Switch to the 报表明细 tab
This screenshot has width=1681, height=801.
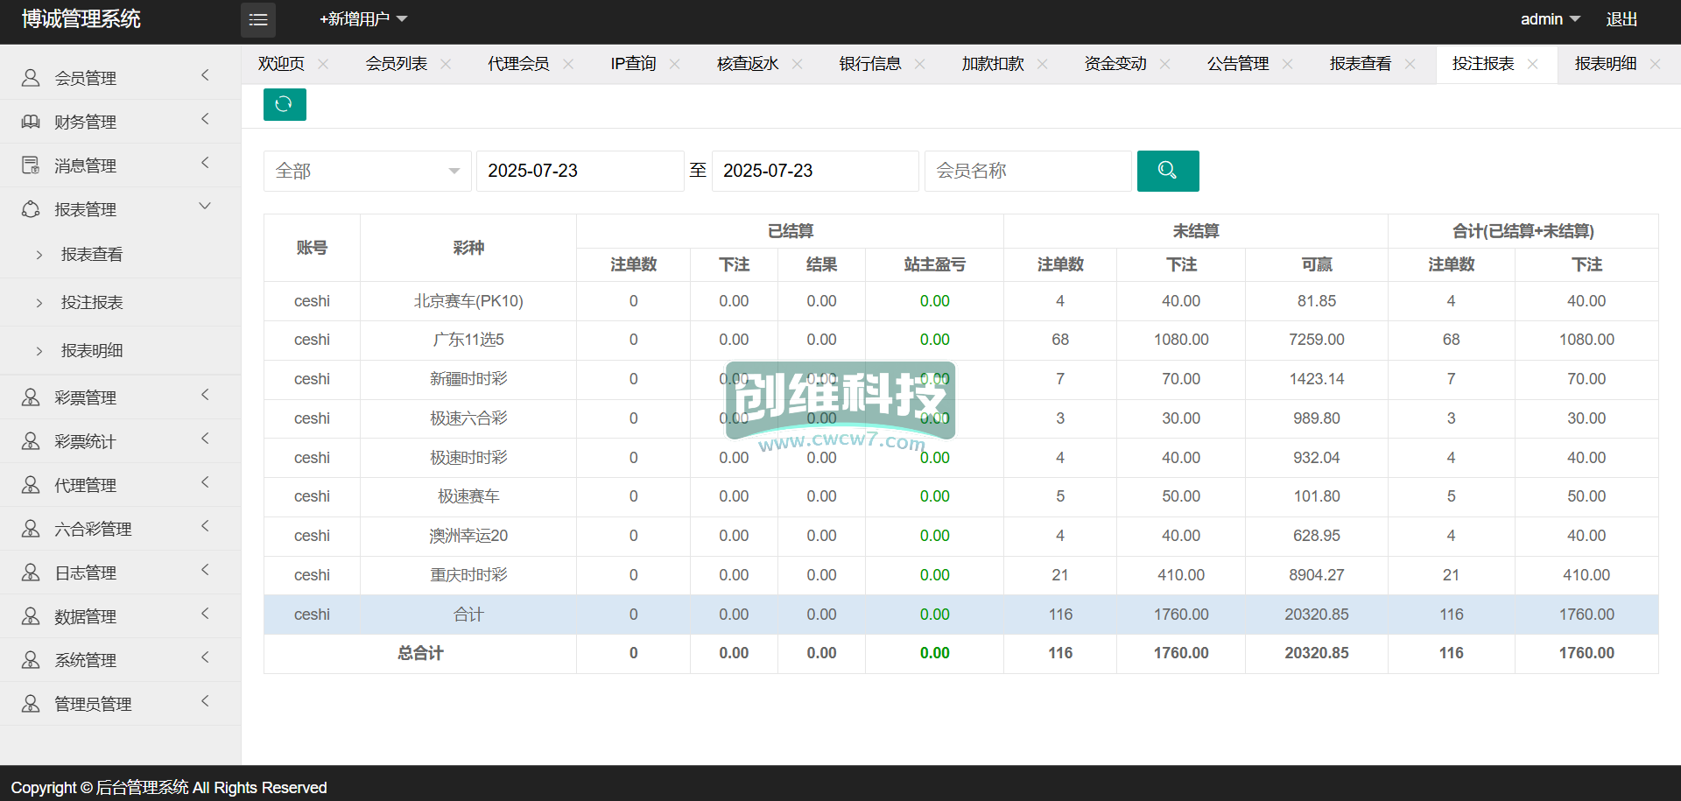coord(1606,64)
